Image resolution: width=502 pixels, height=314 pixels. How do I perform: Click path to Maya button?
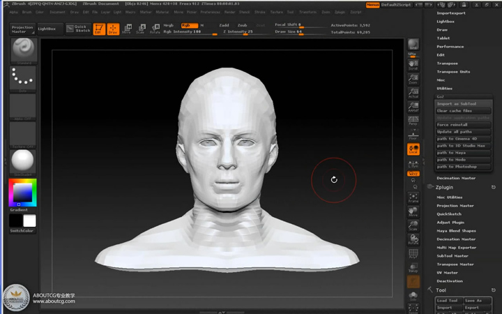[x=463, y=153]
